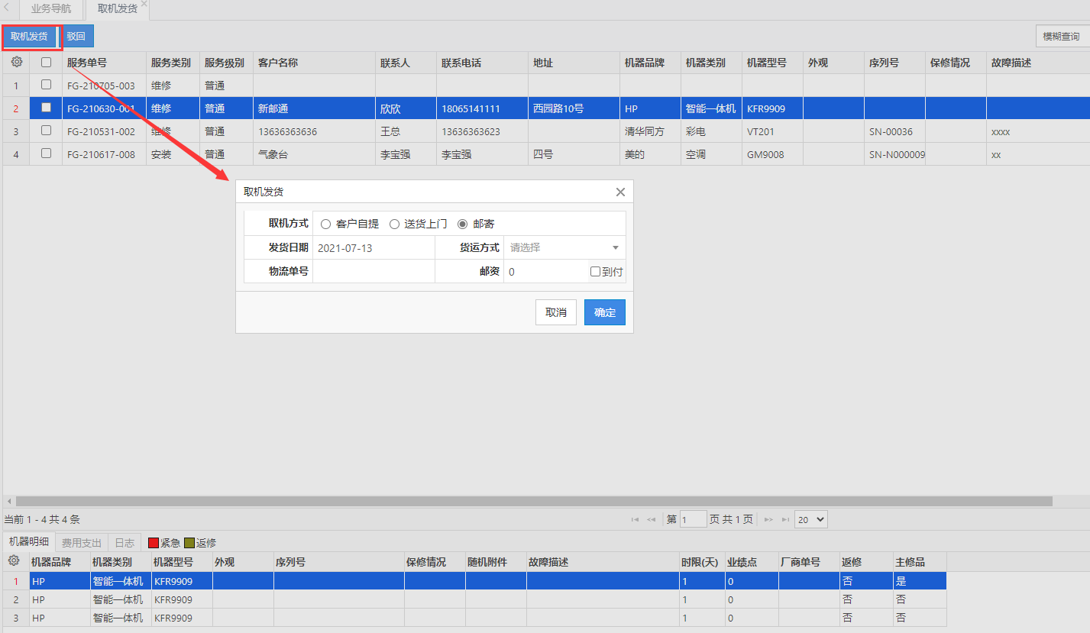Click the 物流单号 input field

374,271
